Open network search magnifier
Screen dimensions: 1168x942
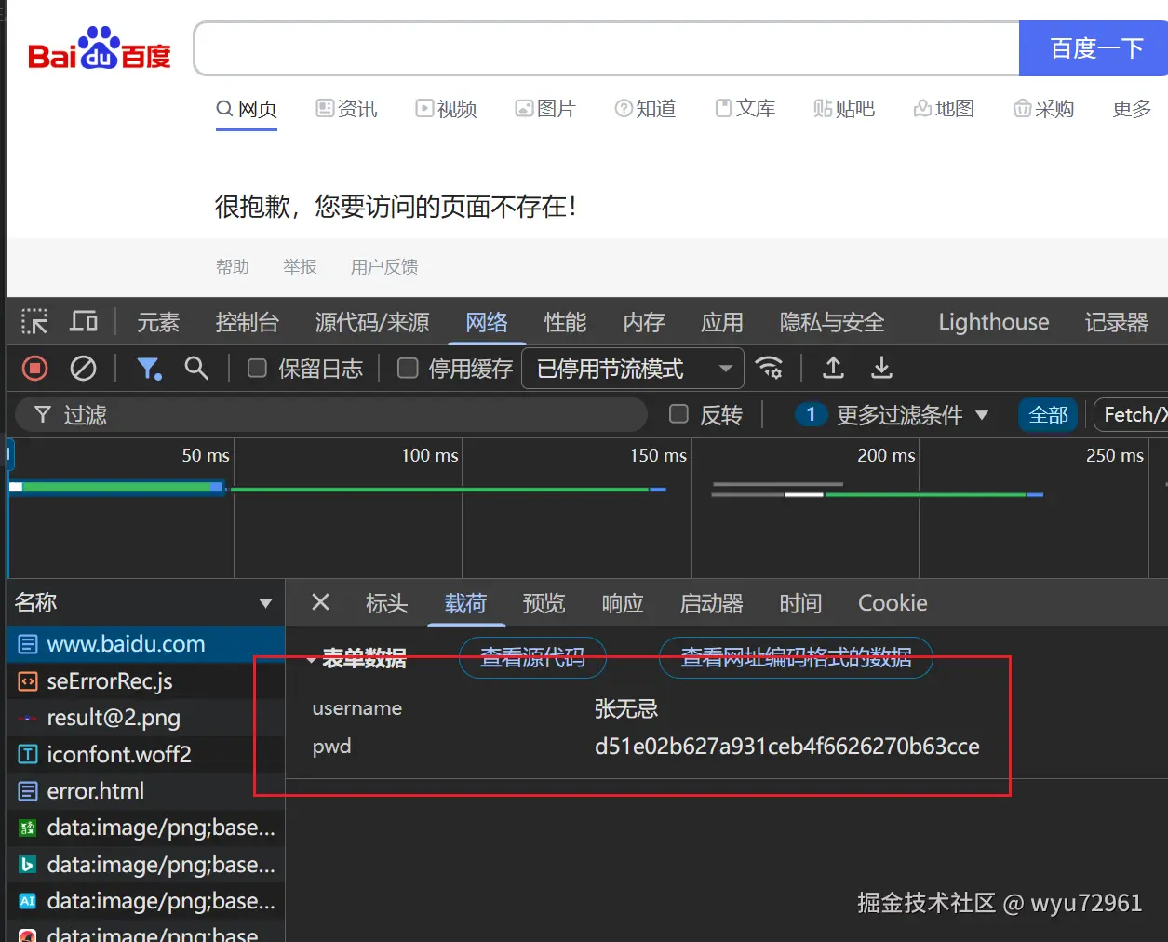[x=196, y=368]
